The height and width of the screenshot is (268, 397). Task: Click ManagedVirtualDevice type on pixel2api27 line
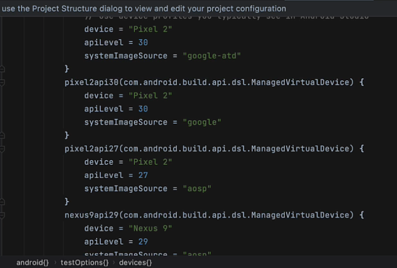click(x=300, y=149)
